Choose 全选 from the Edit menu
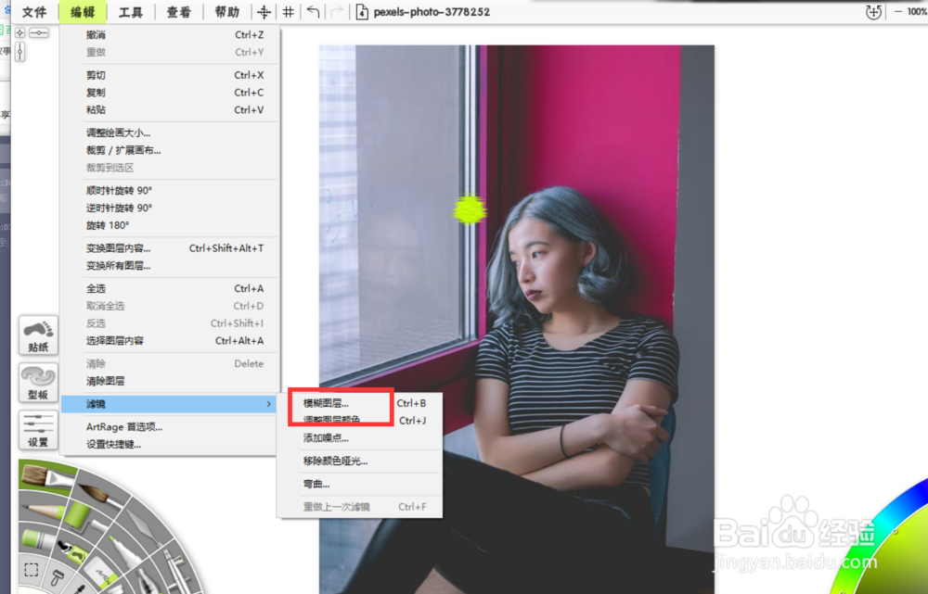The height and width of the screenshot is (594, 928). coord(169,288)
